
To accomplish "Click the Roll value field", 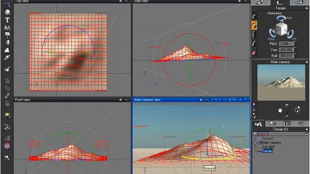I will [286, 56].
